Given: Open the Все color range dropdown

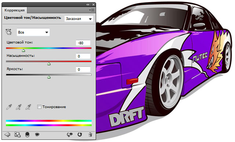Looking at the screenshot, I should pyautogui.click(x=33, y=32).
